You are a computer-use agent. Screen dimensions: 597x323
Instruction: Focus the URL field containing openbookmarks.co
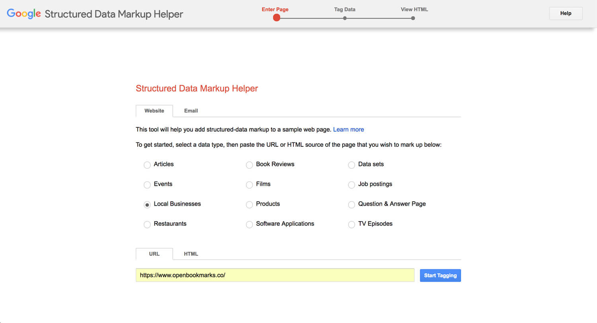coord(275,275)
